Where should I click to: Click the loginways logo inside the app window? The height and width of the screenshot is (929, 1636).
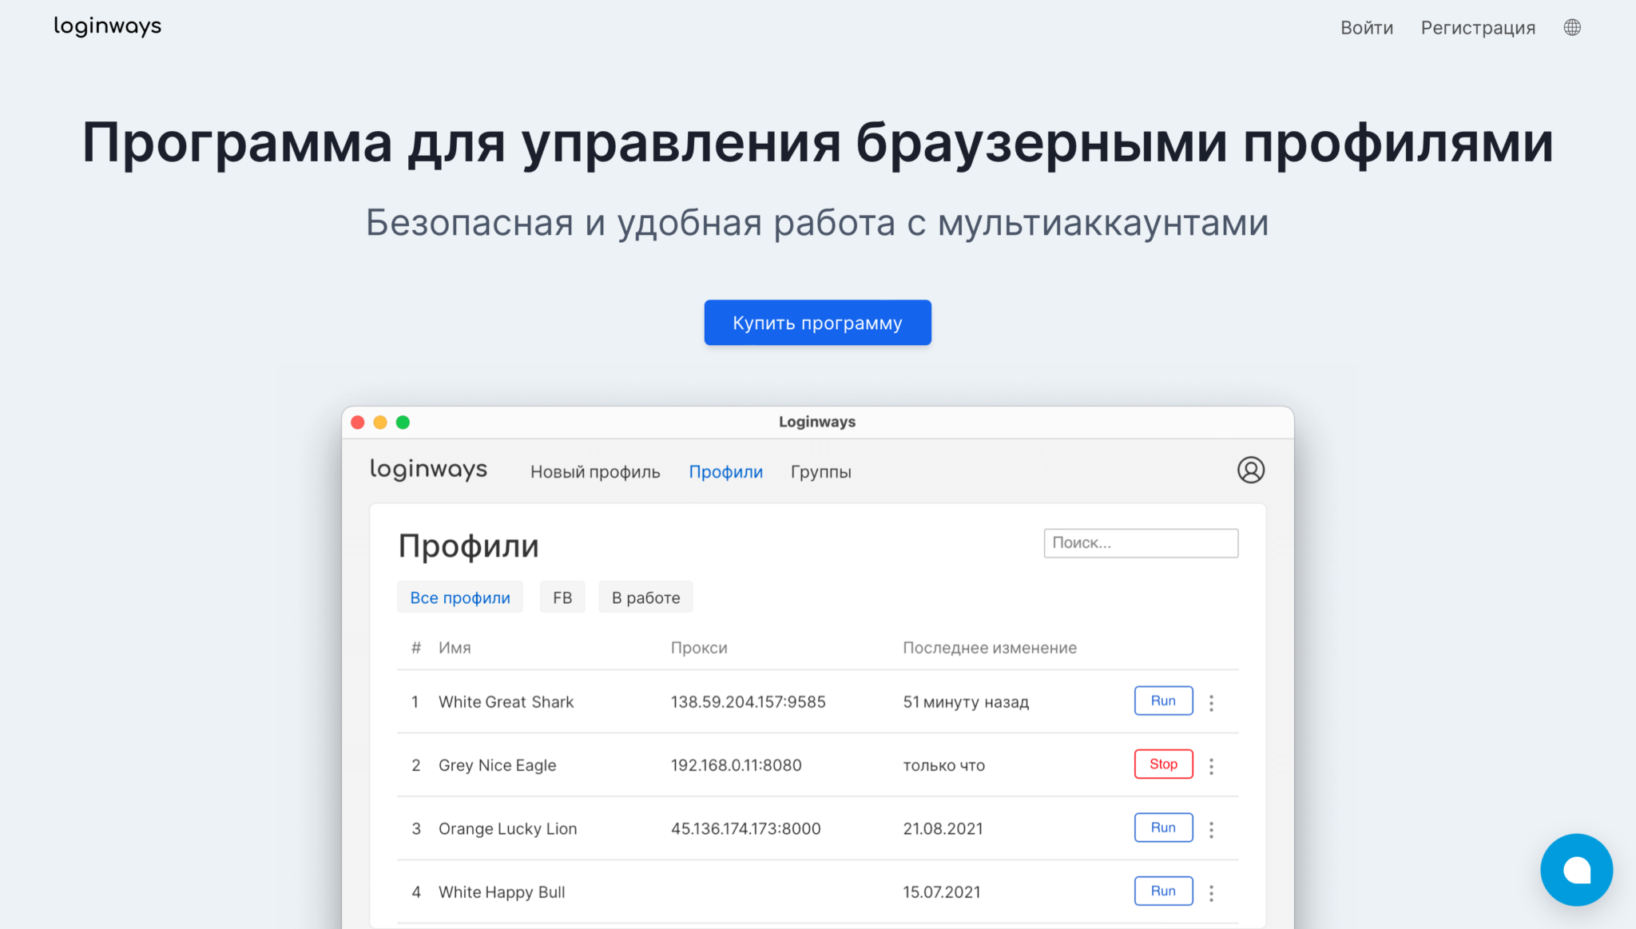tap(428, 470)
